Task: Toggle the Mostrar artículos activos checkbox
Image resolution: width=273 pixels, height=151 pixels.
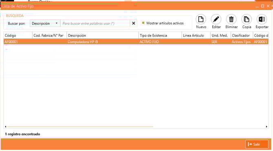Action: click(143, 23)
